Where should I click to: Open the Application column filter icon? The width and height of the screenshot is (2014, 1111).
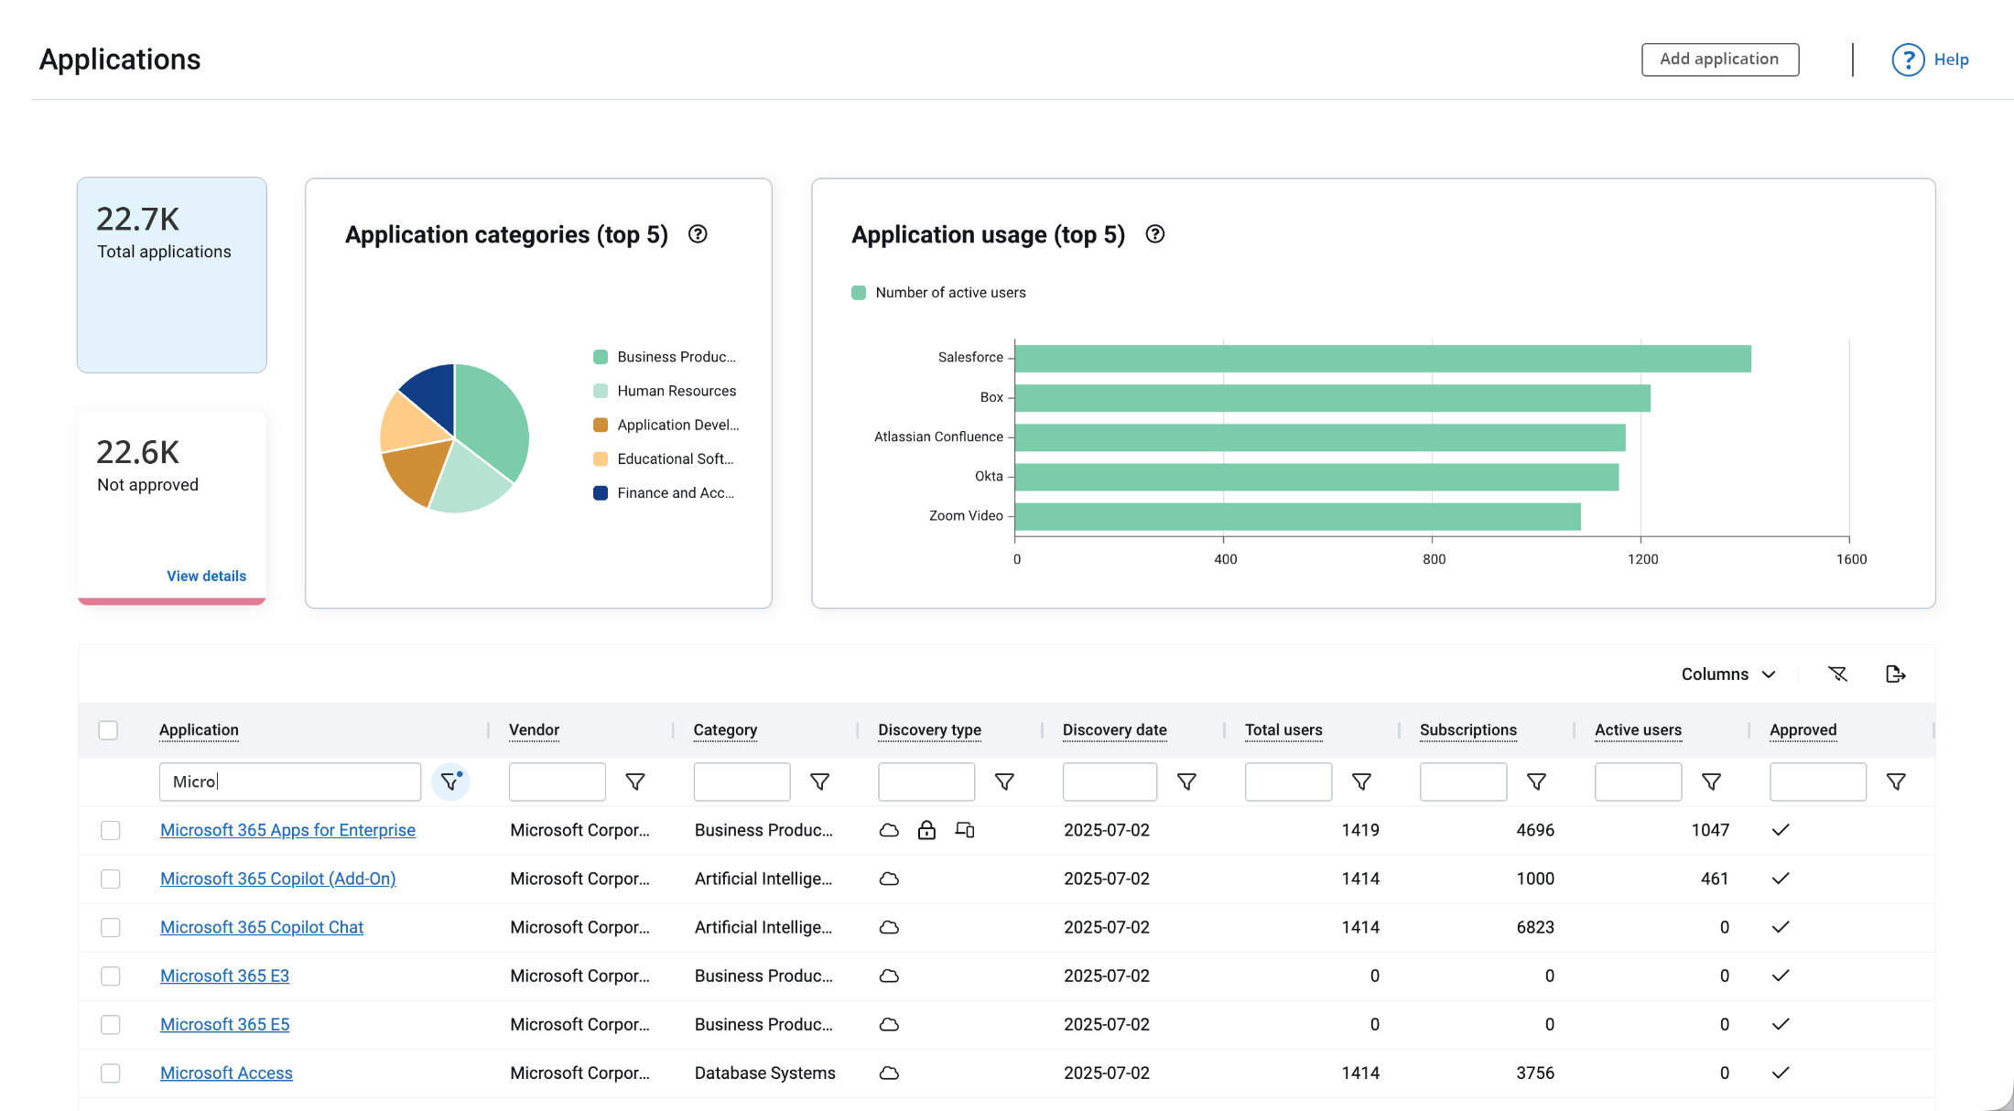[x=450, y=782]
